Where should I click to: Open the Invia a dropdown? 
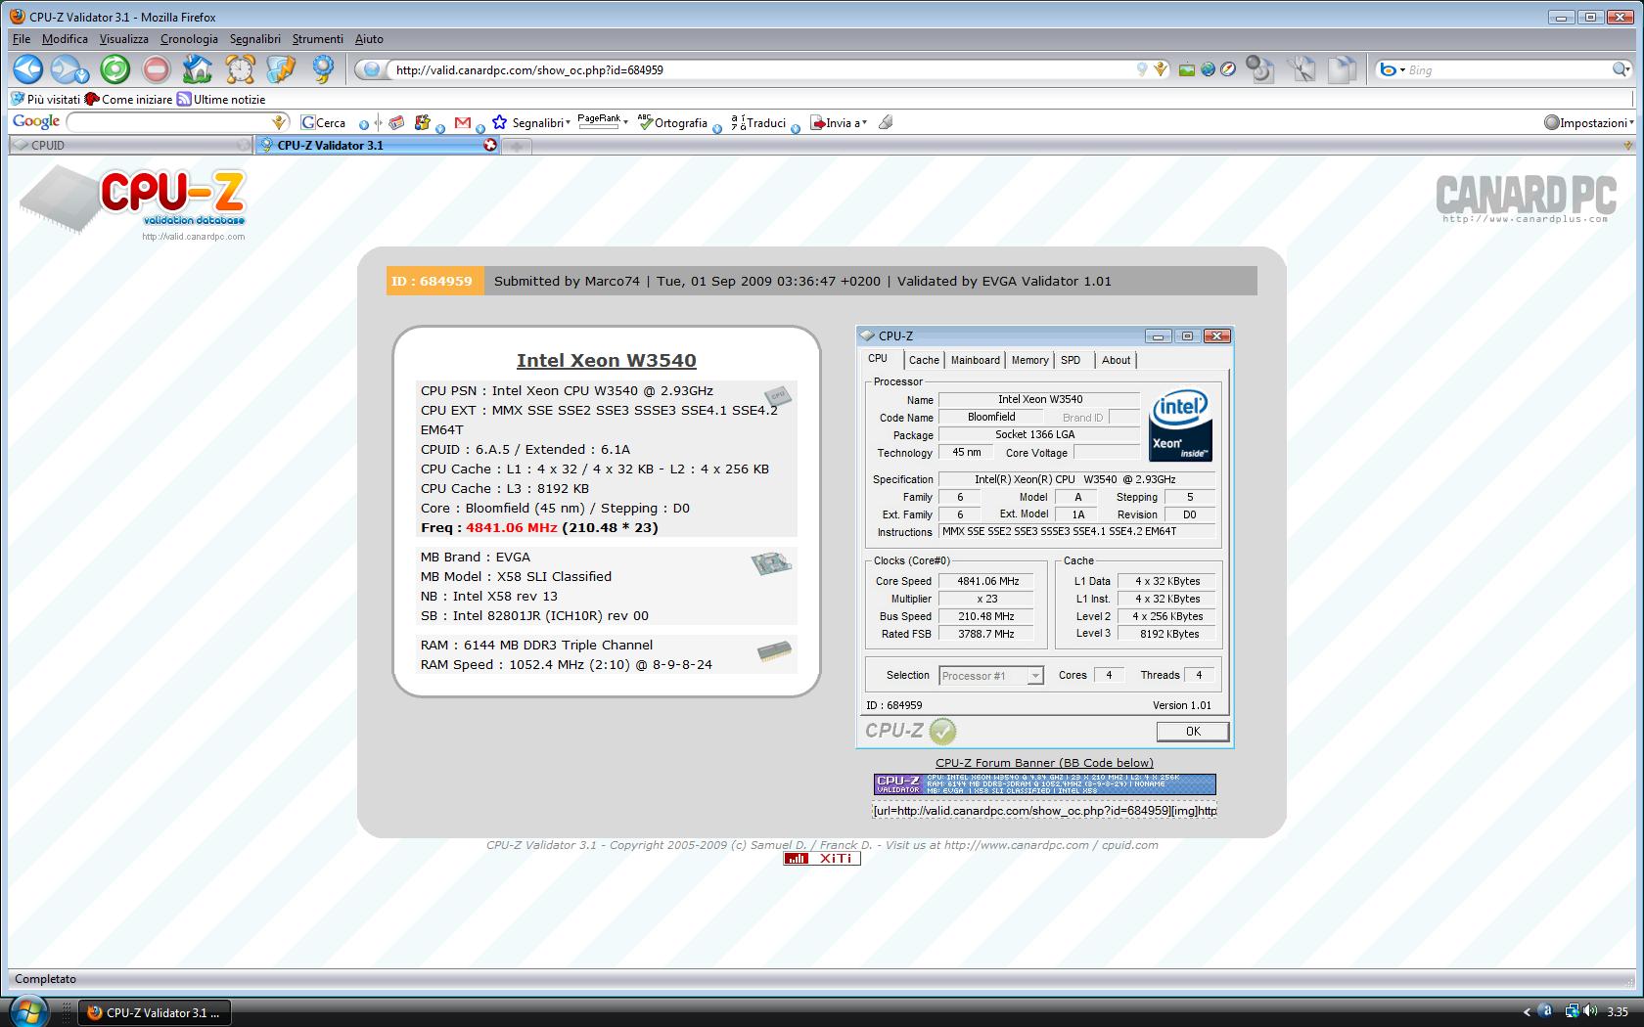[839, 122]
